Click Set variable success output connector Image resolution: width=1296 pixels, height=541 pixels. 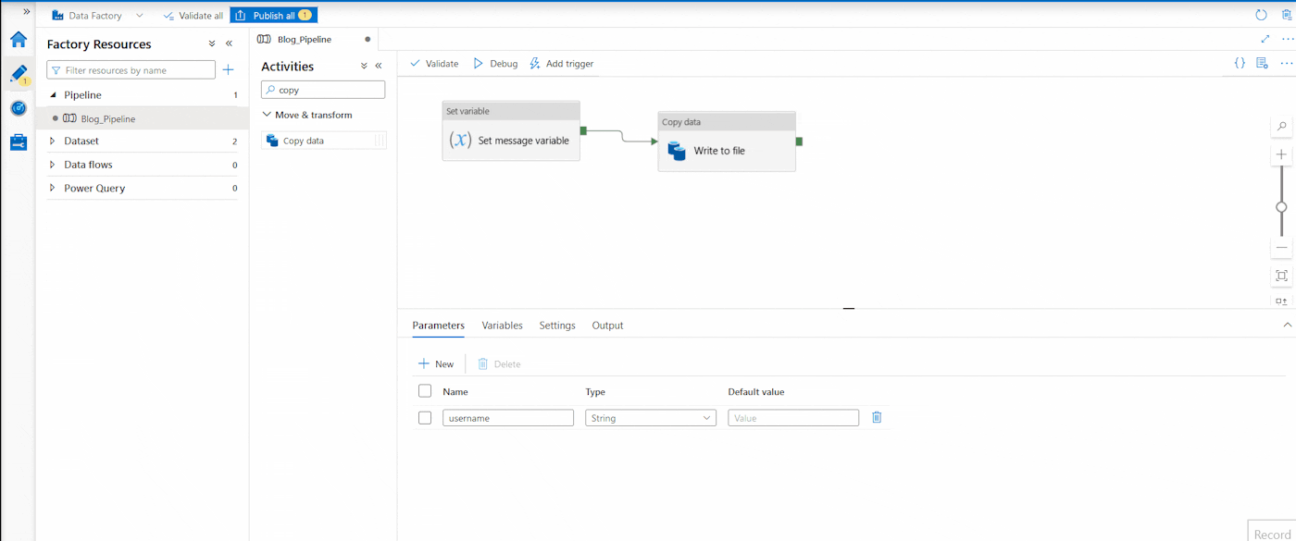point(584,130)
